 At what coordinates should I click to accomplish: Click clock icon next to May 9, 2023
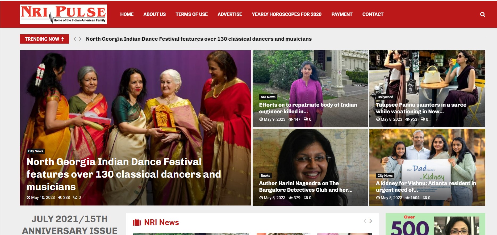261,119
